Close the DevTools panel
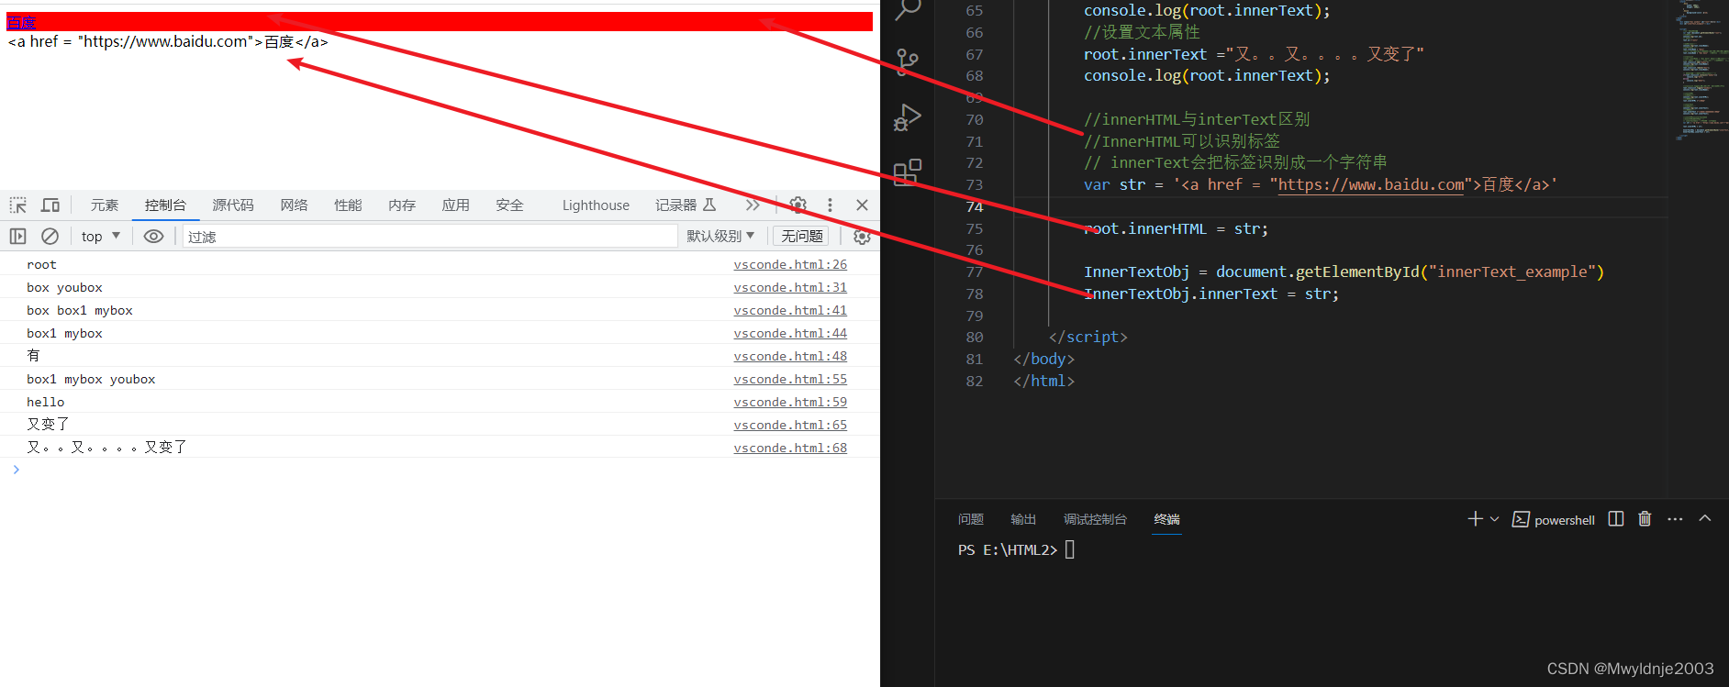 pos(862,205)
